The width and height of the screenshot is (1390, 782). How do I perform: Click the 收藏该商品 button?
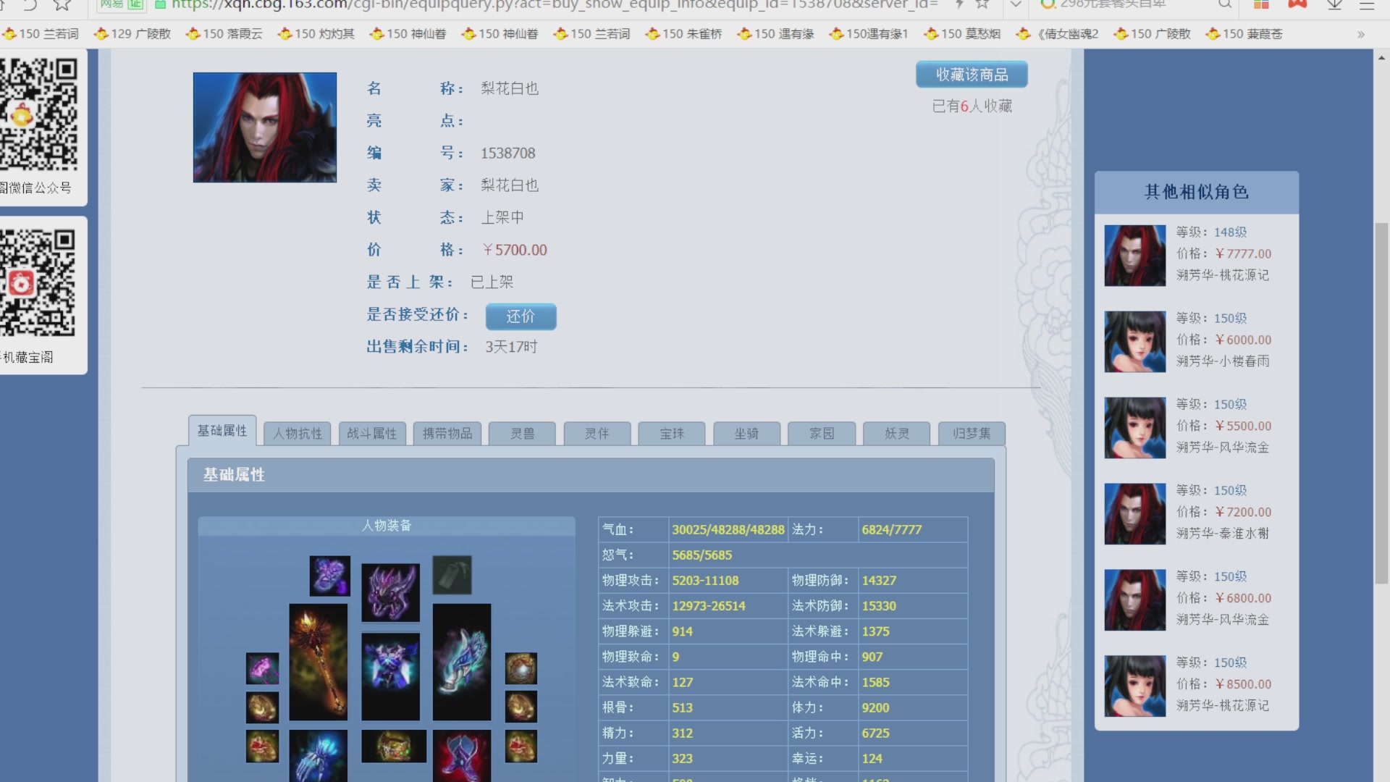[972, 75]
